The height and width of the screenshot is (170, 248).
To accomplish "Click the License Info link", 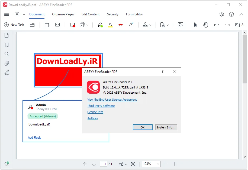I will pyautogui.click(x=95, y=112).
